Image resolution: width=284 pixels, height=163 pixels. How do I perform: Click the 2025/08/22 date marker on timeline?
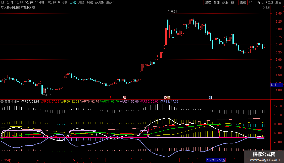tap(216, 160)
